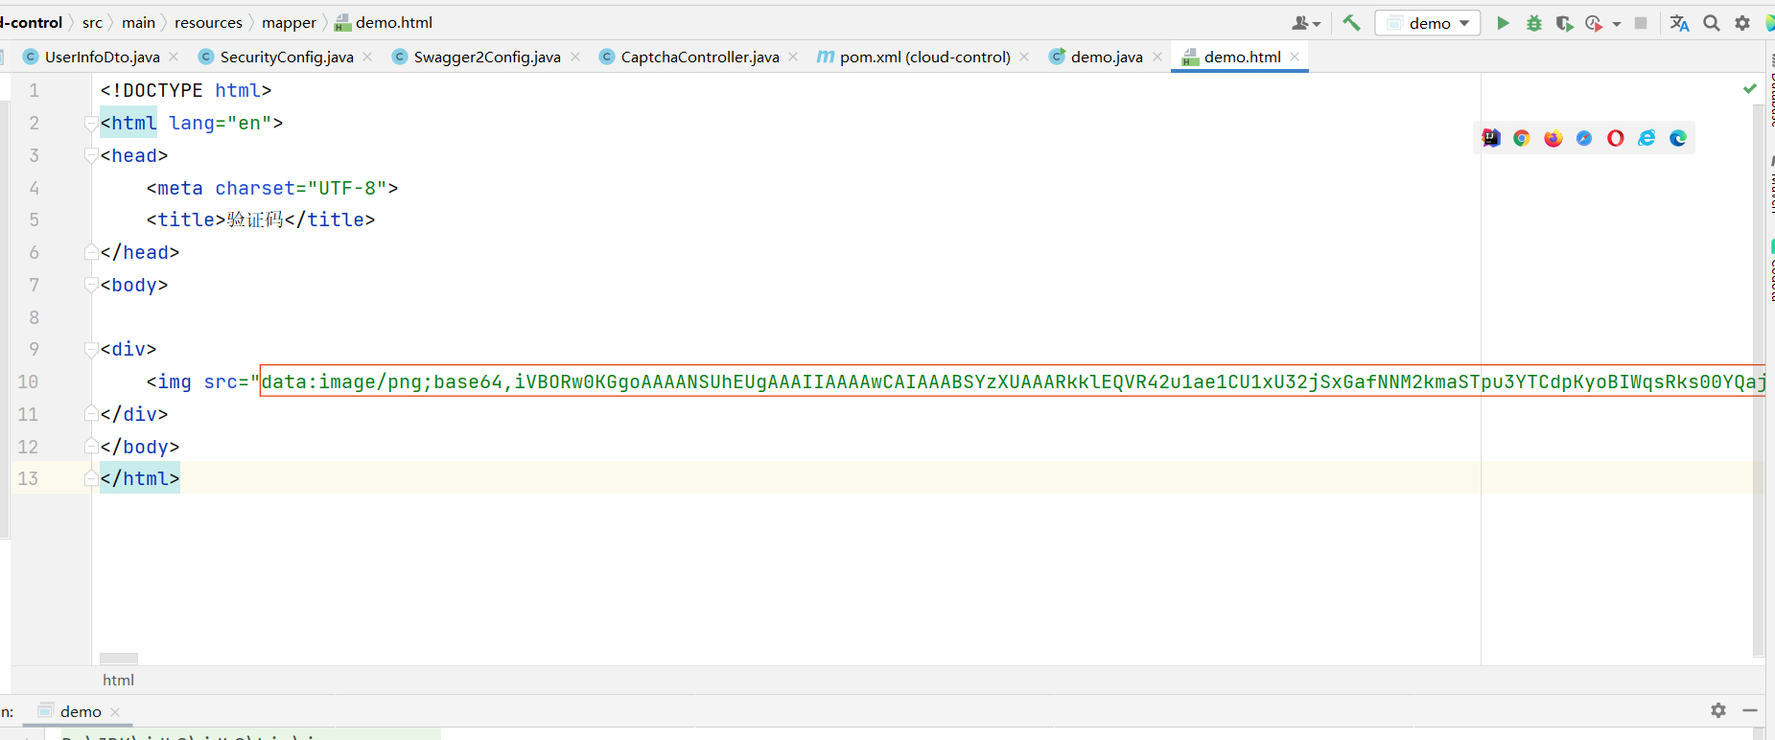The width and height of the screenshot is (1775, 740).
Task: Click the editor horizontal scrollbar thumb
Action: (119, 659)
